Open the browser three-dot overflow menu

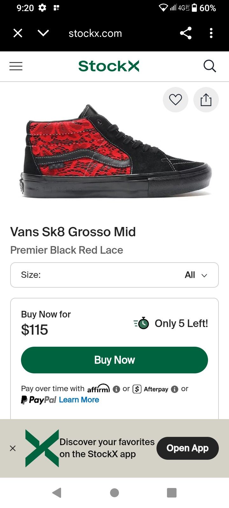[211, 33]
